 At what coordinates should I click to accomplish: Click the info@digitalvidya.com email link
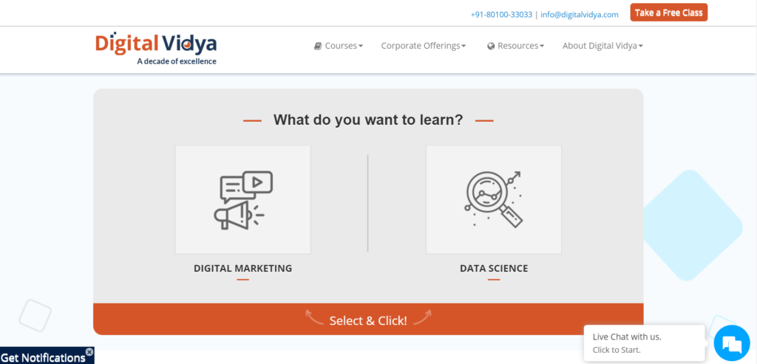point(580,15)
